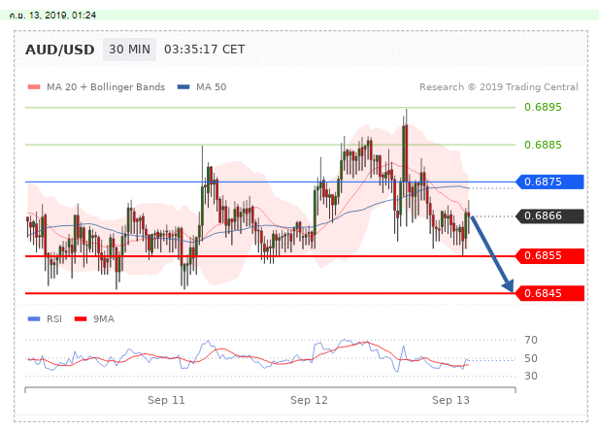Click the black 0.6866 current price tag
This screenshot has height=431, width=599.
click(x=549, y=215)
